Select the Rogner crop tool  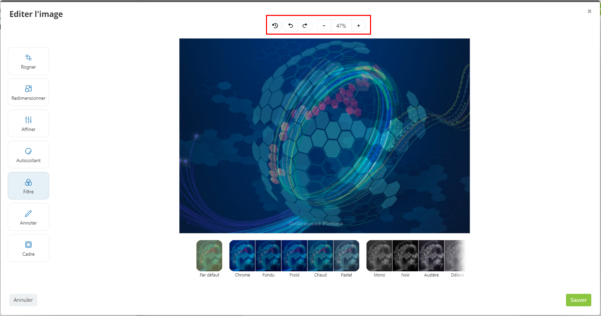(x=28, y=61)
